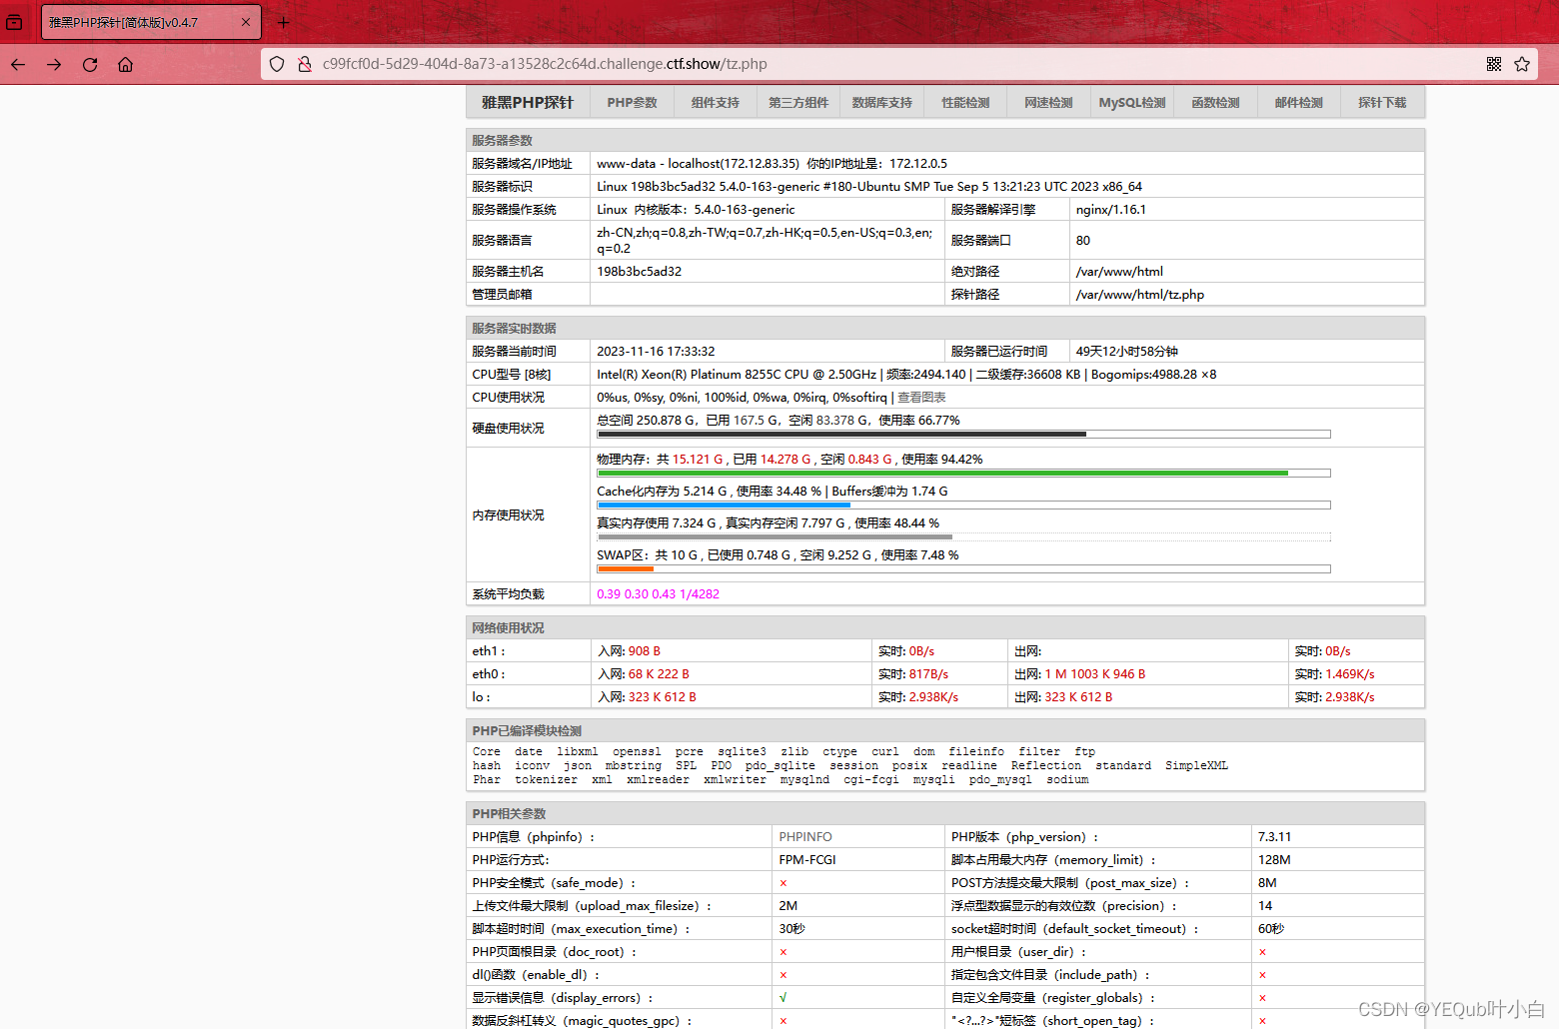
Task: Open the 查看图表 CPU chart link
Action: point(921,398)
